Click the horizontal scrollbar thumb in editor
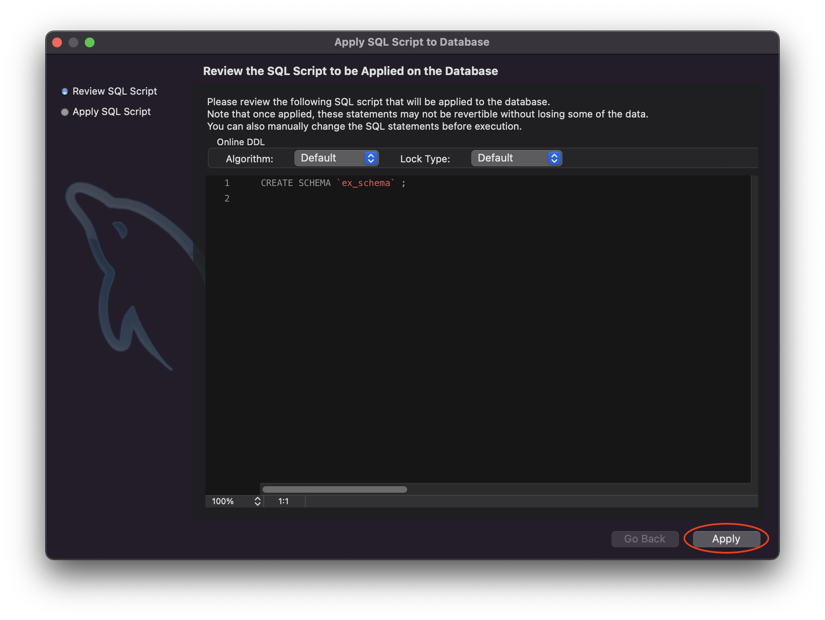Viewport: 825px width, 620px height. coord(334,489)
